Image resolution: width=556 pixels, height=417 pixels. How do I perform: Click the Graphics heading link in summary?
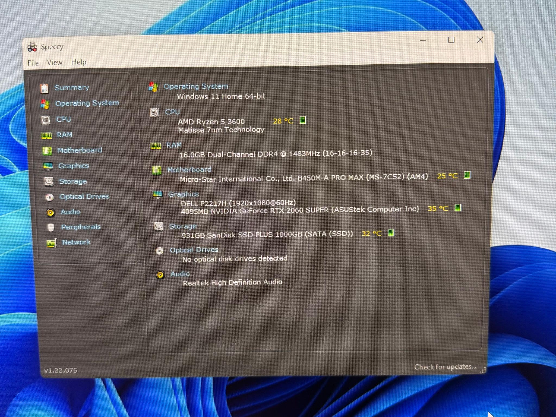pyautogui.click(x=184, y=194)
